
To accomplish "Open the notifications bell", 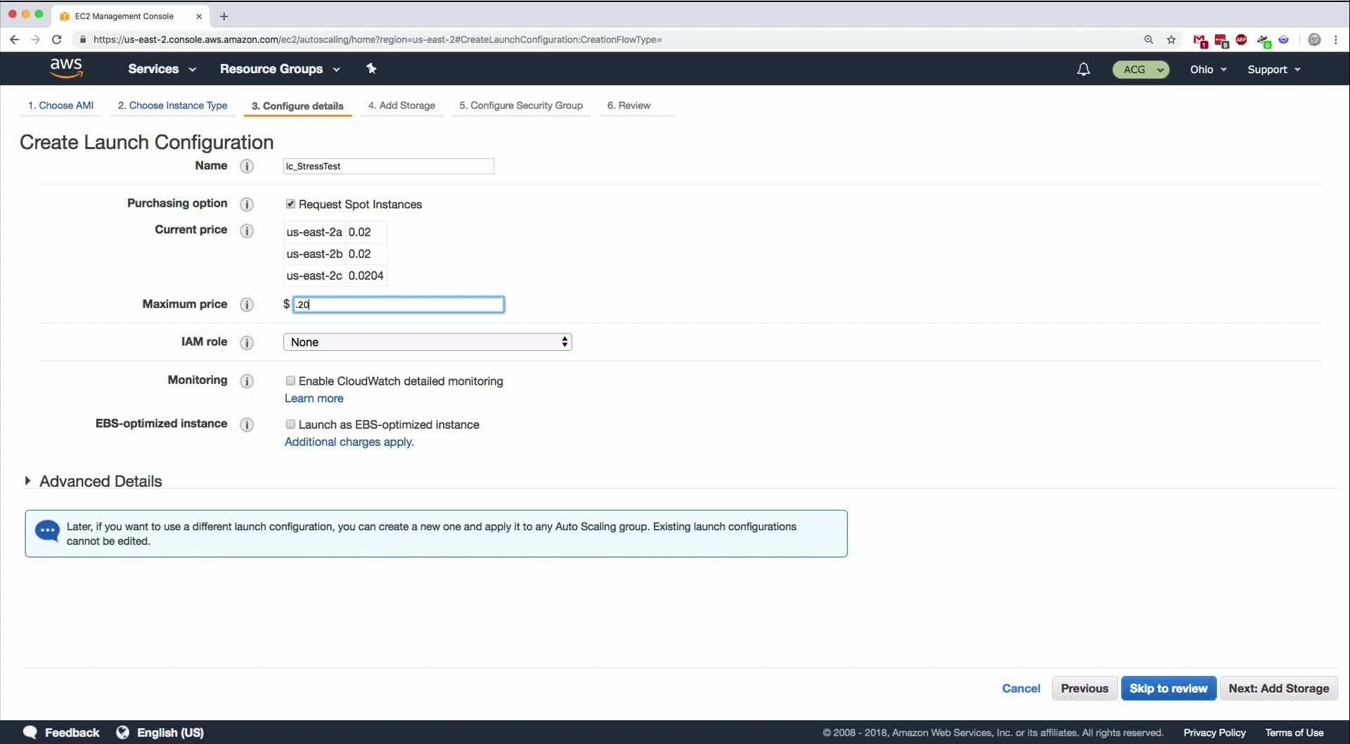I will pos(1084,69).
